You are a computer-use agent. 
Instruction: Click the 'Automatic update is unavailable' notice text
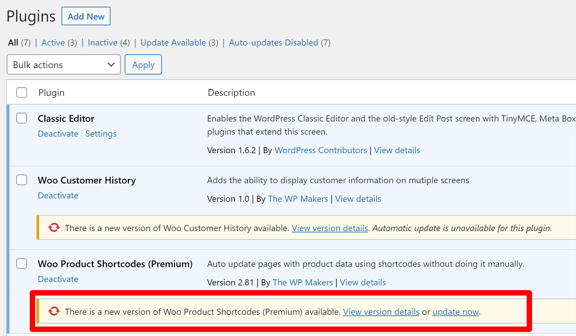(462, 228)
